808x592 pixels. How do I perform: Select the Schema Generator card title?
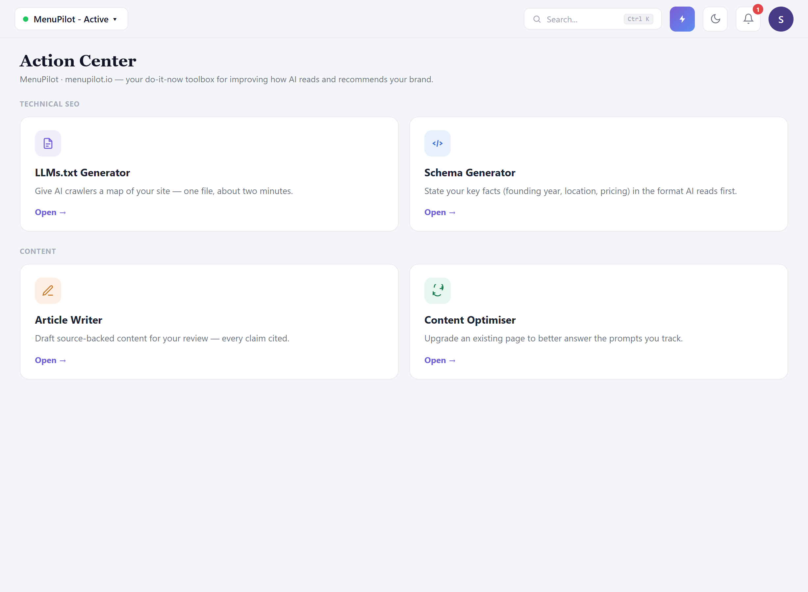point(469,173)
